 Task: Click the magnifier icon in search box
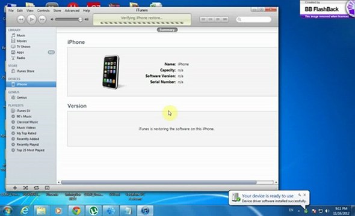tap(239, 19)
